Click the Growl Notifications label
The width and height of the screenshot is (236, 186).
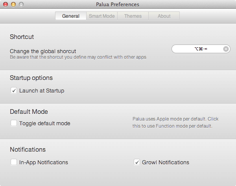tap(166, 162)
